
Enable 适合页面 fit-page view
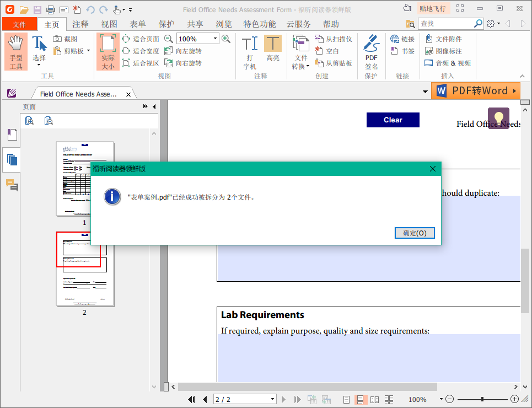pos(139,39)
